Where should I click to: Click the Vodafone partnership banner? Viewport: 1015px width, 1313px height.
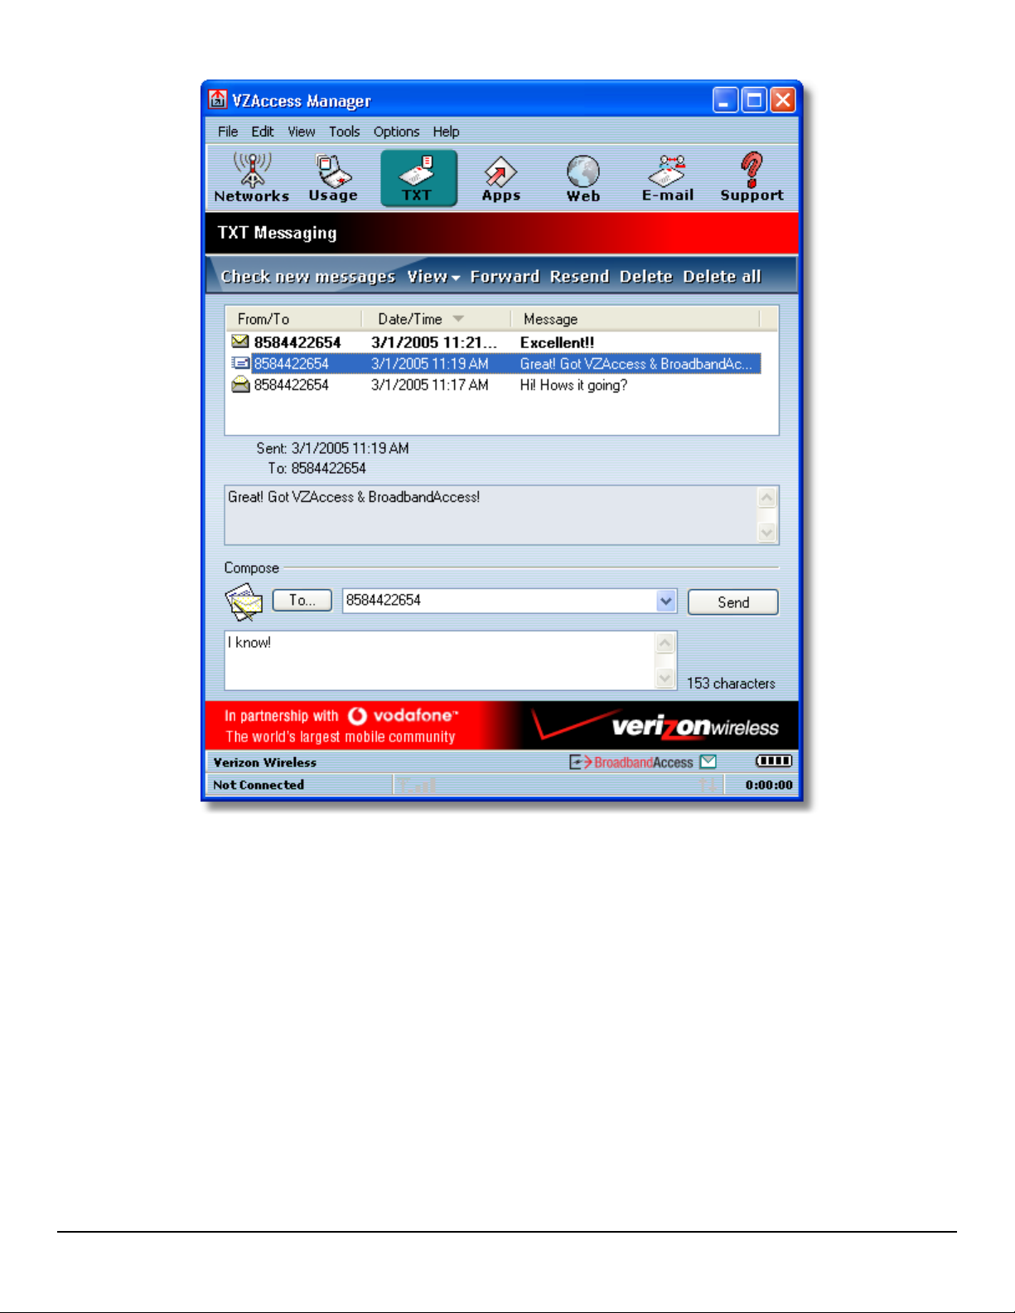(341, 726)
